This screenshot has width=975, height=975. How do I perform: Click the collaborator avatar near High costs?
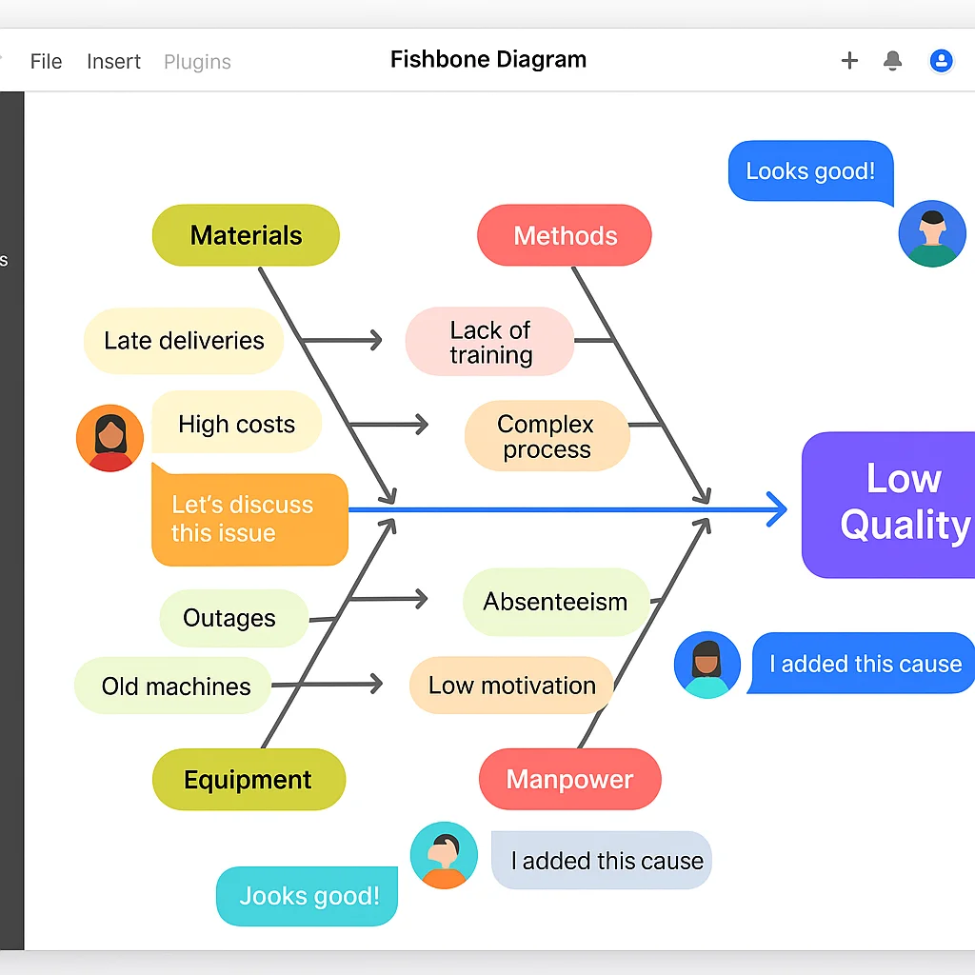109,437
